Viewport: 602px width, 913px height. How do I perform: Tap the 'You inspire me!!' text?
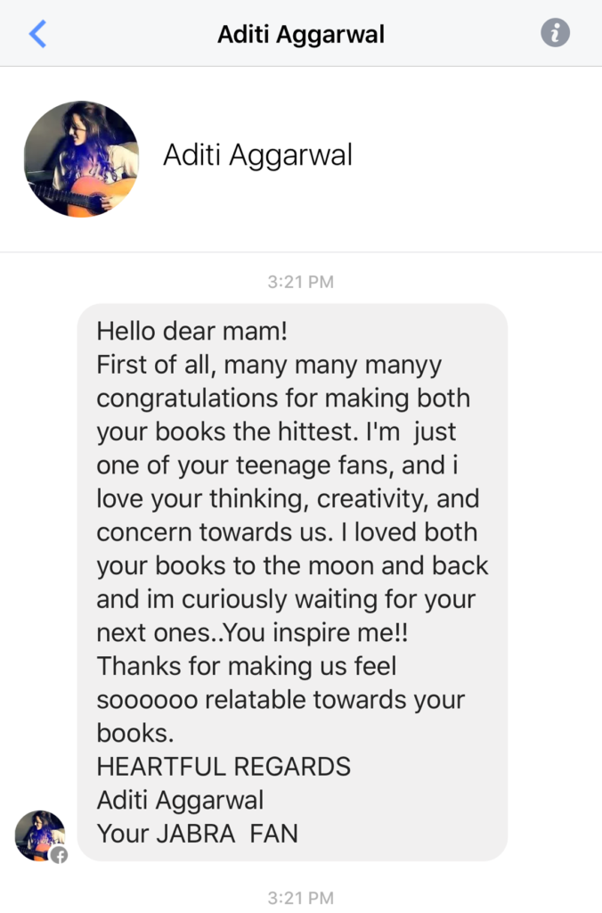(x=316, y=632)
